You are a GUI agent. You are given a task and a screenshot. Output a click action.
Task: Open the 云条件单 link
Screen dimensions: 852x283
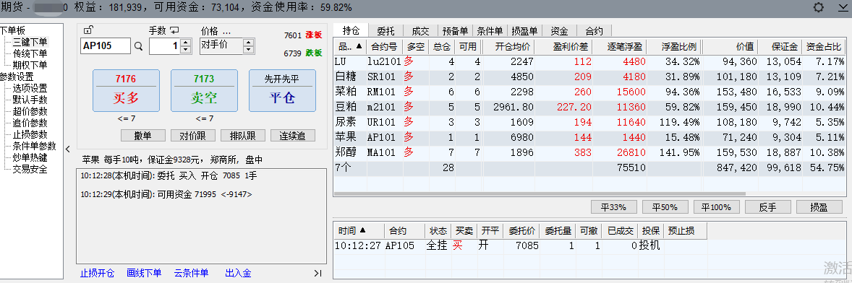tap(191, 273)
